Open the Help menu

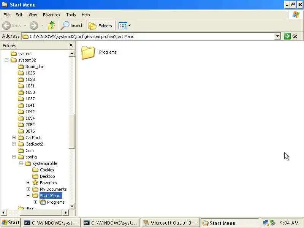coord(86,15)
